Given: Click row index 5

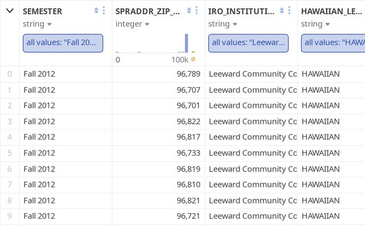Looking at the screenshot, I should tap(10, 153).
